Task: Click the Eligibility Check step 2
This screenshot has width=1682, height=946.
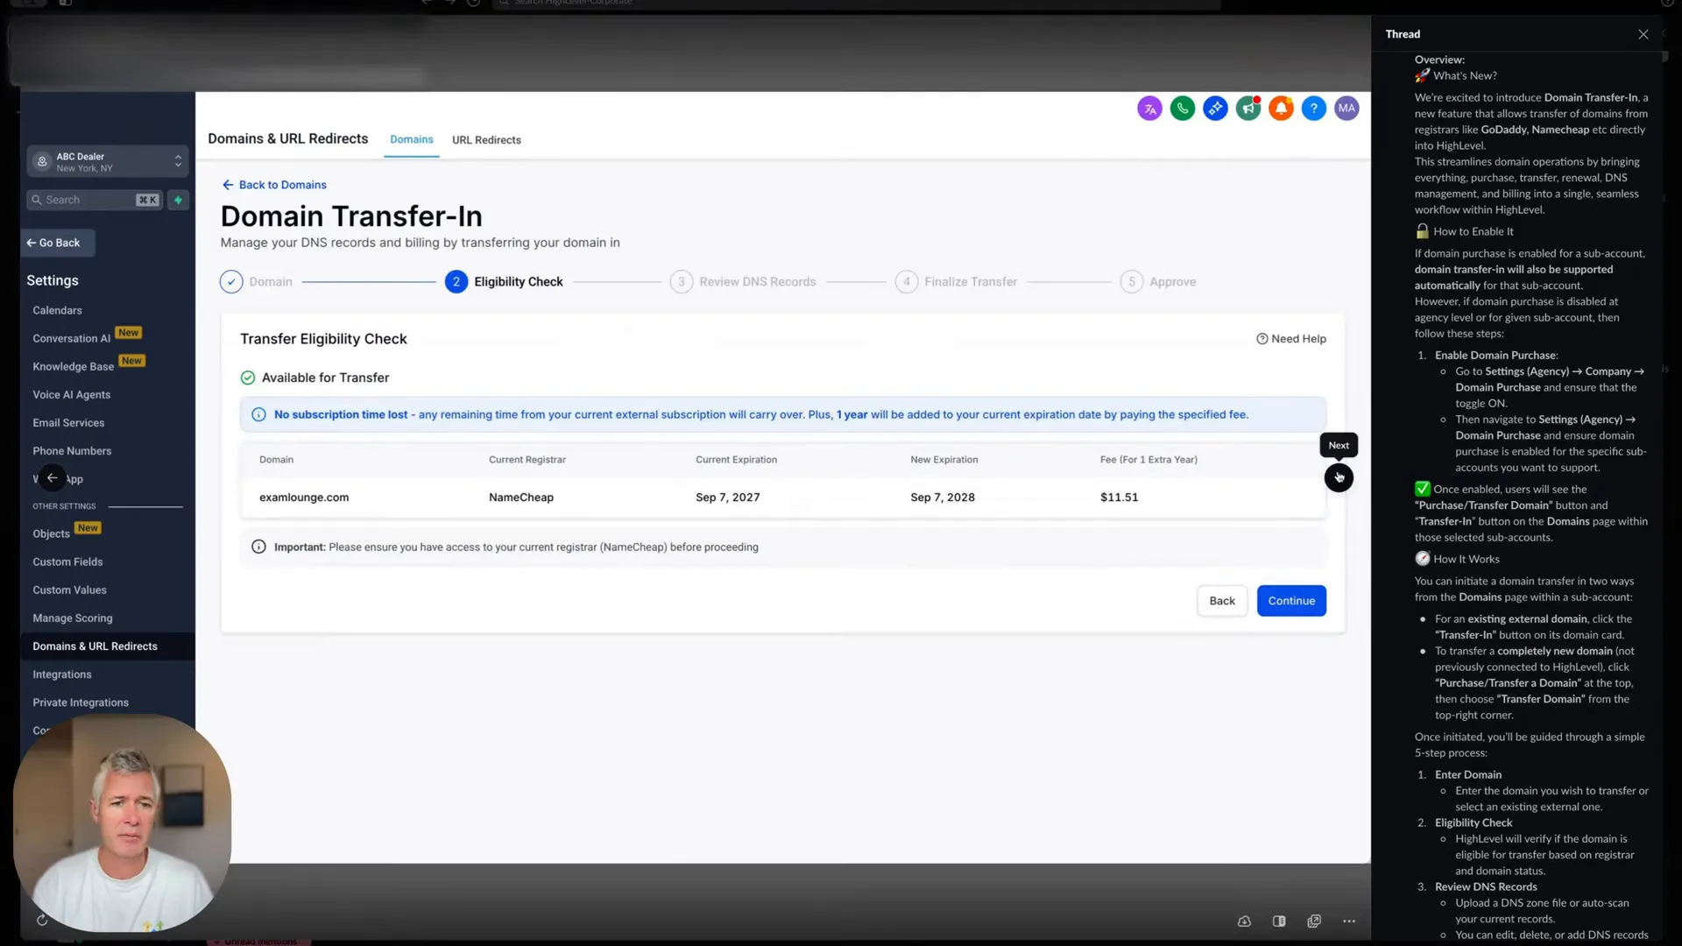Action: pos(504,282)
